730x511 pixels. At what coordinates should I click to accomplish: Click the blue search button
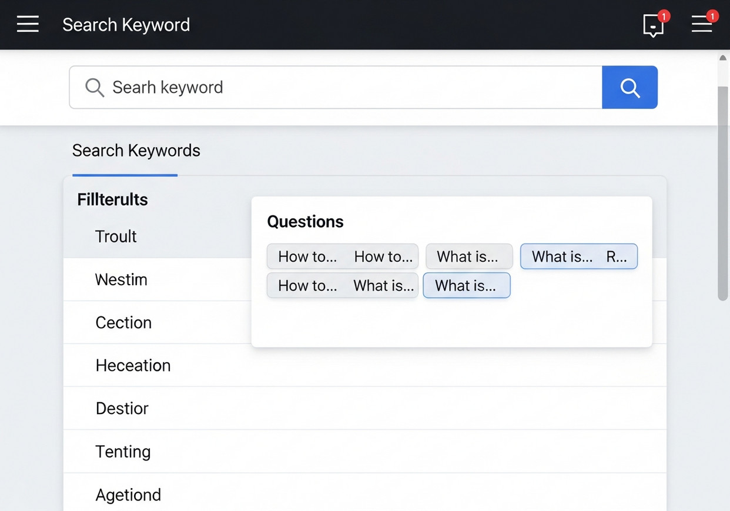(629, 87)
